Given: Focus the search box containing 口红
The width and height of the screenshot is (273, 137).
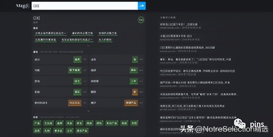Looking at the screenshot, I should tap(85, 6).
